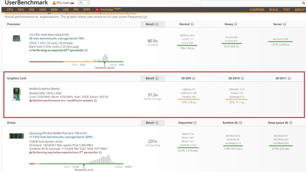Click the search input field at top
The height and width of the screenshot is (172, 306).
(251, 3)
